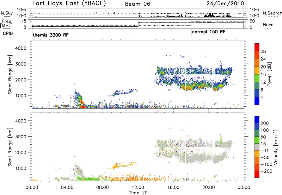Click the 'N.Search' legend label
Screen dimensions: 282x195
(x=272, y=13)
